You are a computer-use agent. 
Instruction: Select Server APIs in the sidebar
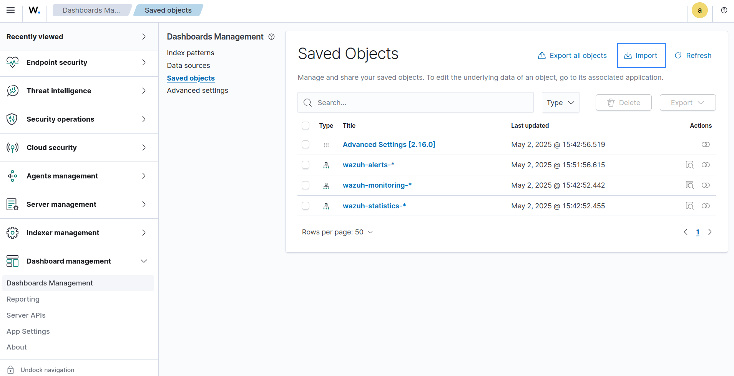tap(26, 315)
